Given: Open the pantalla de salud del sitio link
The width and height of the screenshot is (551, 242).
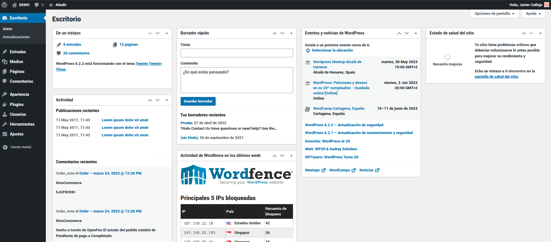Looking at the screenshot, I should (x=496, y=77).
